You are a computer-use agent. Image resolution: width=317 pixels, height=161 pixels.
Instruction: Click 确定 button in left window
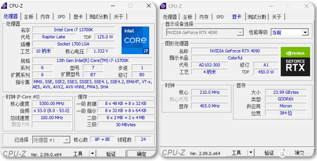tap(141, 154)
